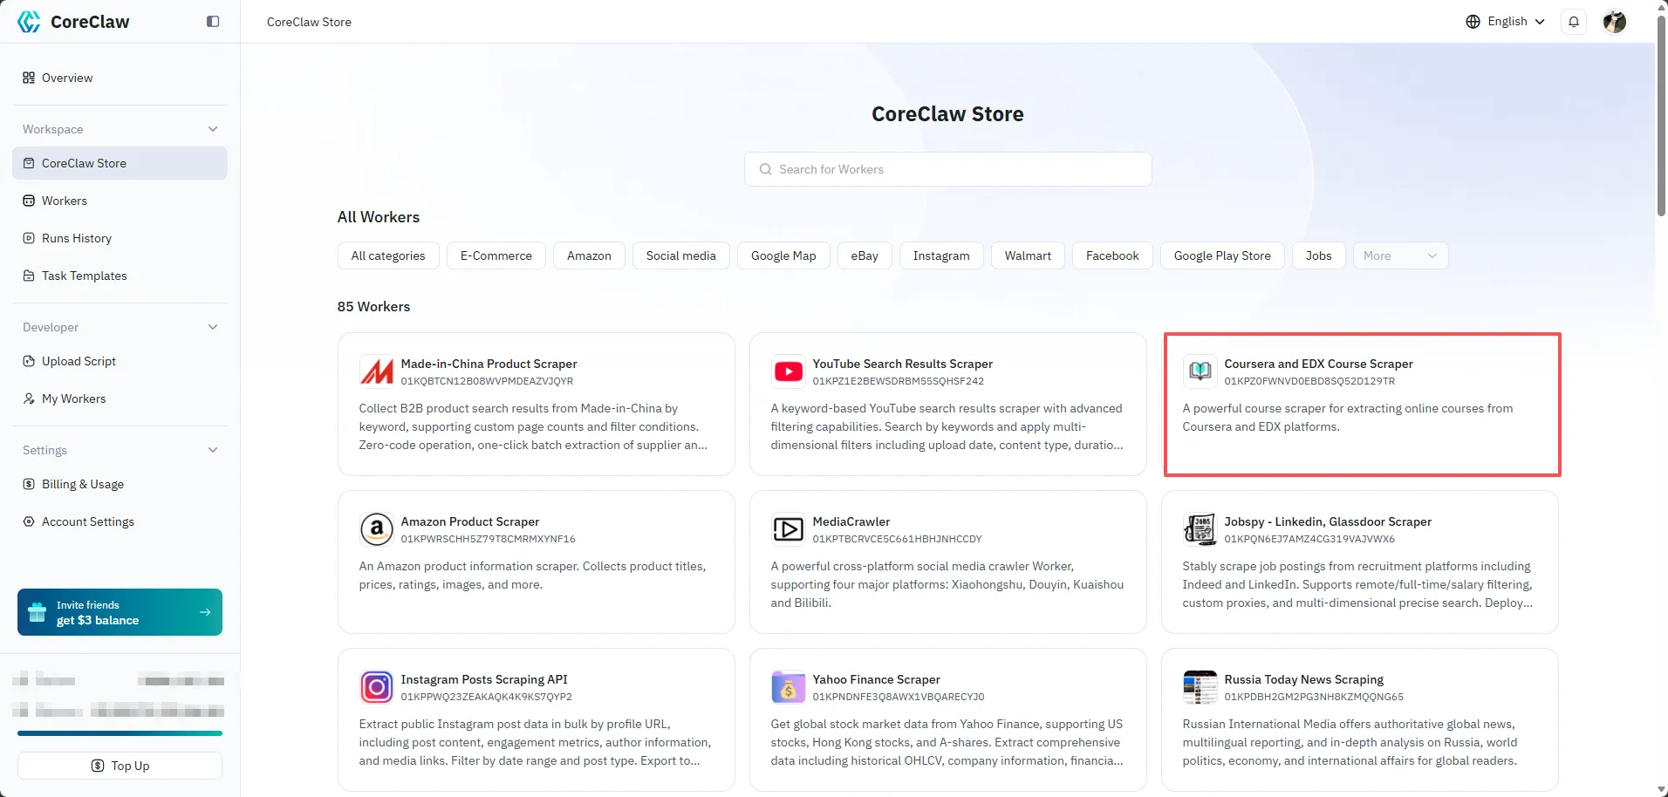
Task: Click the Made-in-China red M icon
Action: click(x=377, y=371)
